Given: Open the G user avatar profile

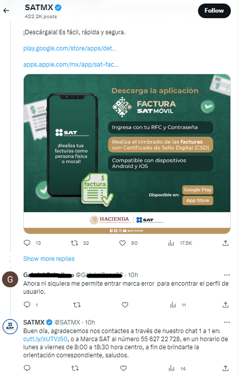Looking at the screenshot, I should pyautogui.click(x=10, y=279).
